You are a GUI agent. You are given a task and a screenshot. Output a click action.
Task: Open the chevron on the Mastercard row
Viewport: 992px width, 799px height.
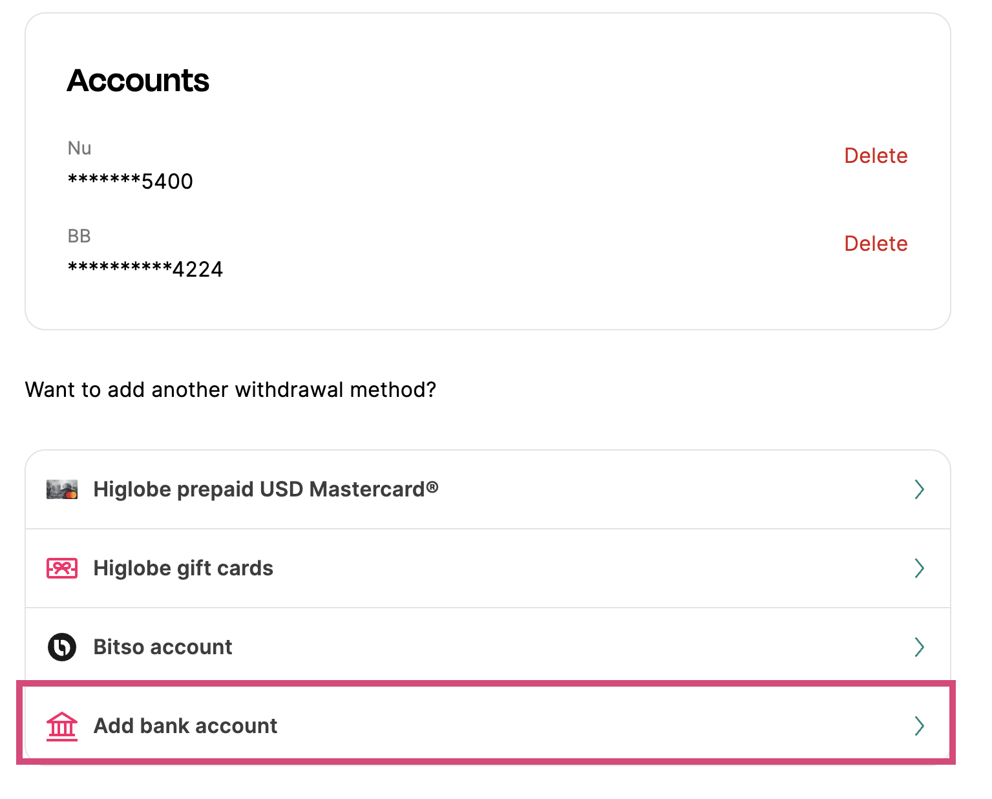tap(920, 489)
